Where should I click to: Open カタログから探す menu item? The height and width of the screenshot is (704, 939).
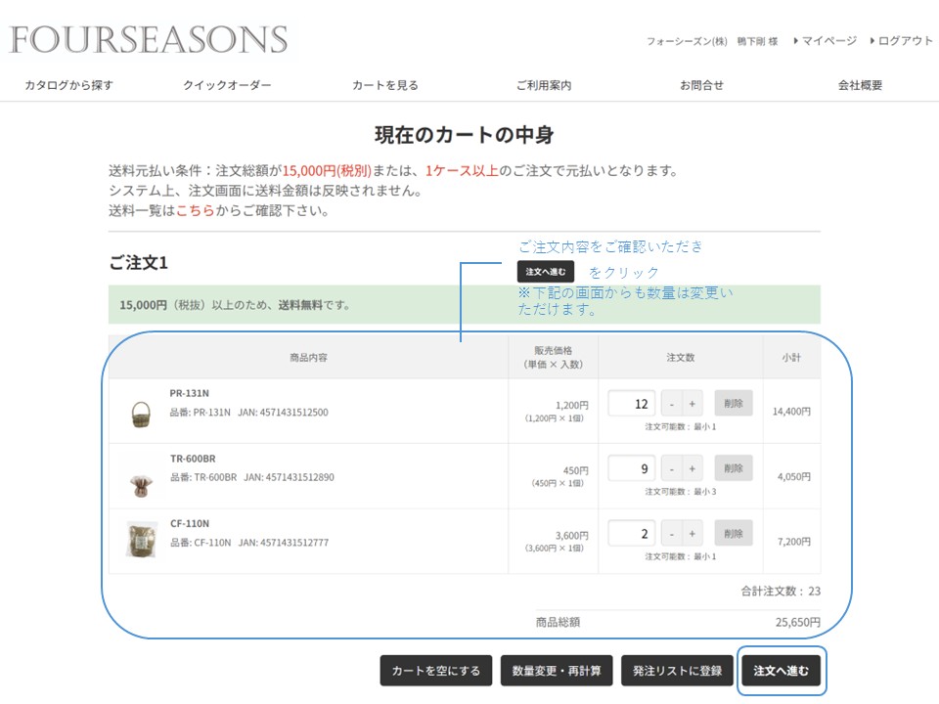(x=68, y=85)
